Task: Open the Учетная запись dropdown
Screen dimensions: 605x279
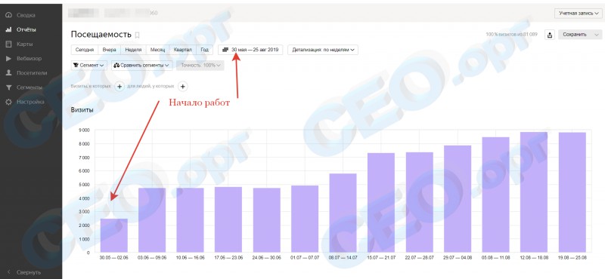Action: [579, 13]
